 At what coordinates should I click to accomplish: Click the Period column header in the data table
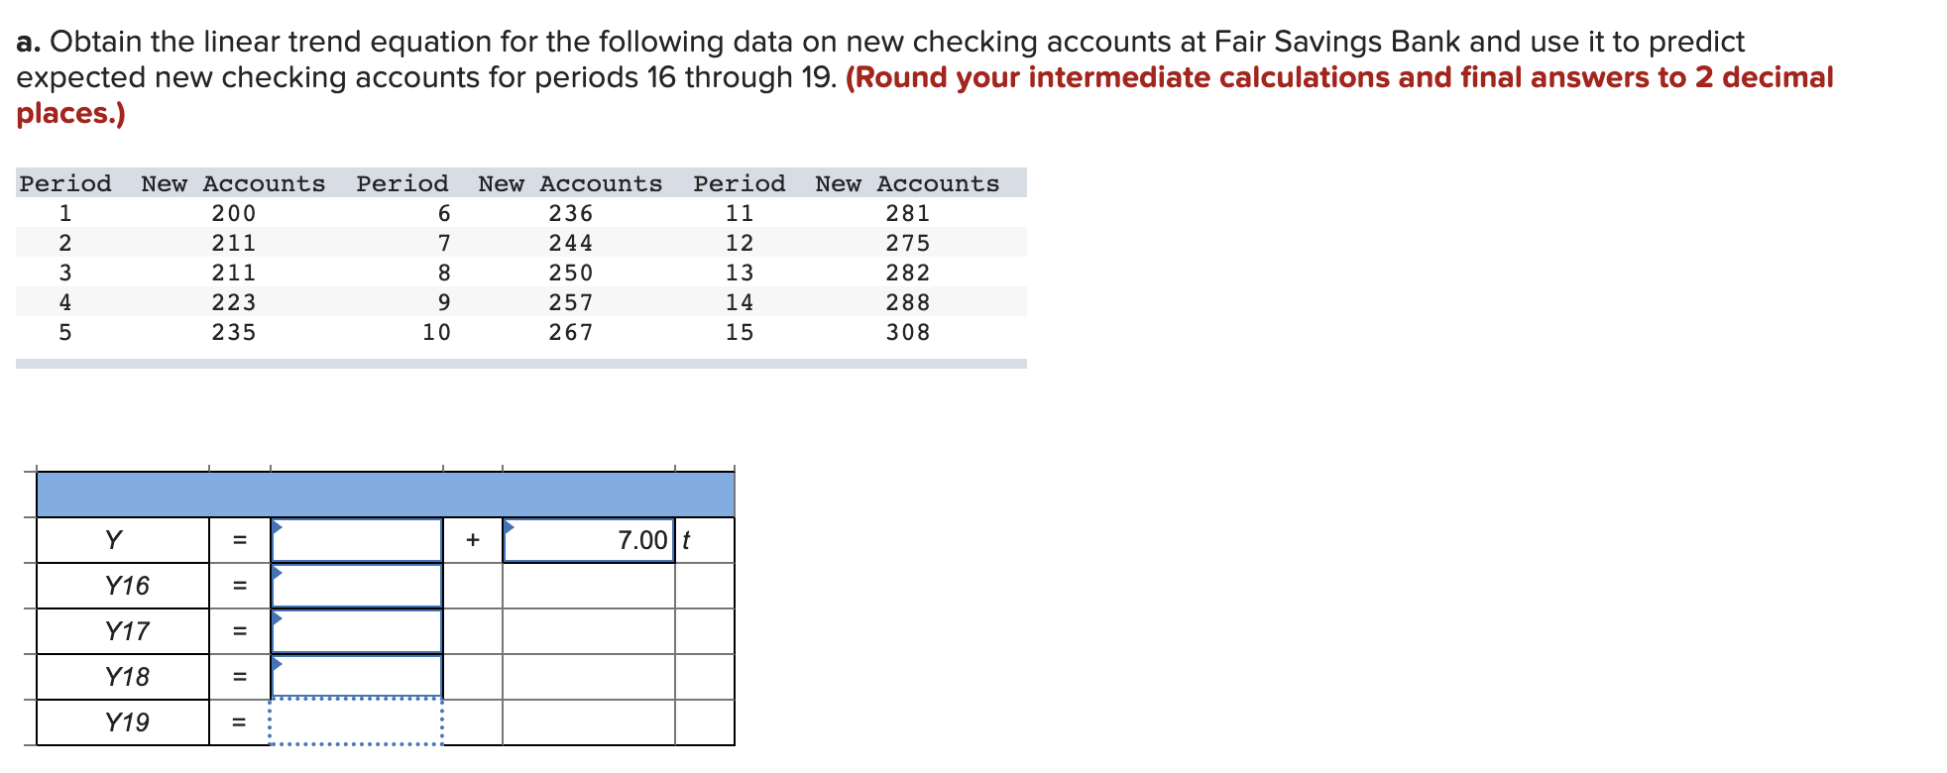click(x=65, y=182)
